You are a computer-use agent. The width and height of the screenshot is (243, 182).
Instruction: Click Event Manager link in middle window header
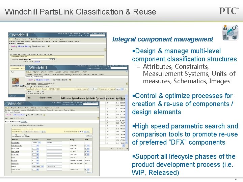pos(81,66)
